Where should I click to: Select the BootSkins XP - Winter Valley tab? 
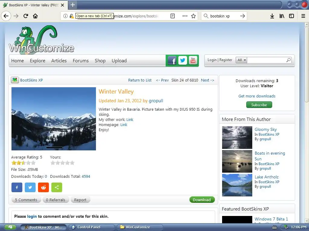point(34,5)
